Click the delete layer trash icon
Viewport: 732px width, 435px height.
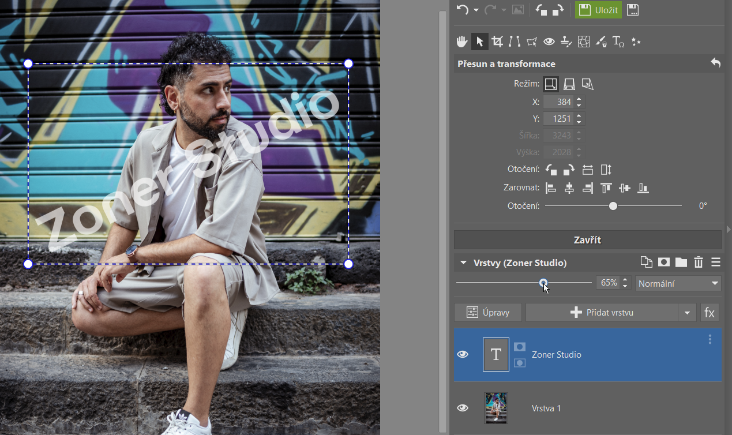(x=699, y=262)
